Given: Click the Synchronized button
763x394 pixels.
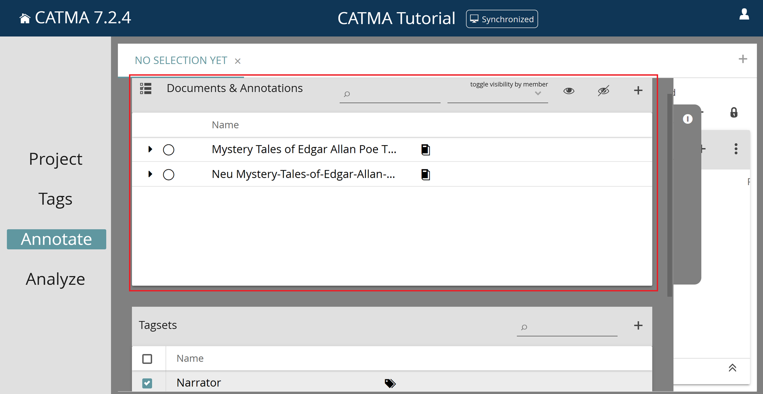Looking at the screenshot, I should click(502, 19).
